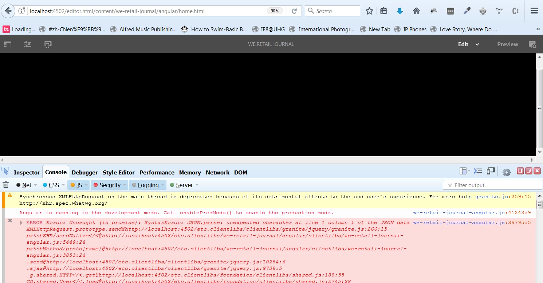Click the zzz sleep extension icon
This screenshot has width=543, height=283.
tap(450, 11)
